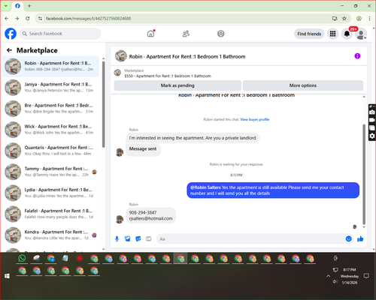The width and height of the screenshot is (376, 300).
Task: Click the install app icon in the address bar
Action: pyautogui.click(x=335, y=19)
